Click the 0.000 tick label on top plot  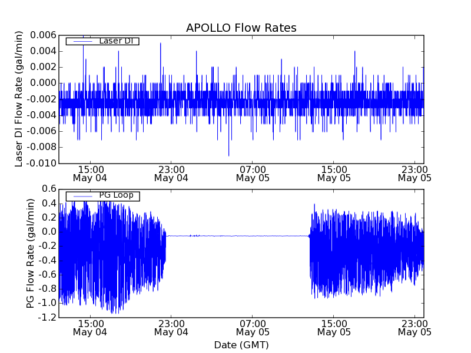(x=42, y=83)
